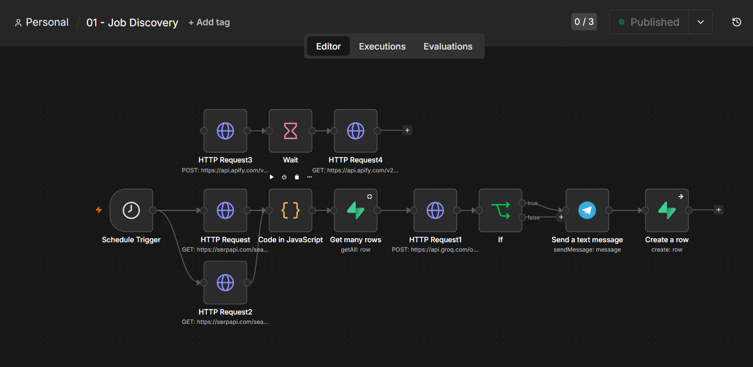
Task: Run the node with the play icon
Action: 271,177
